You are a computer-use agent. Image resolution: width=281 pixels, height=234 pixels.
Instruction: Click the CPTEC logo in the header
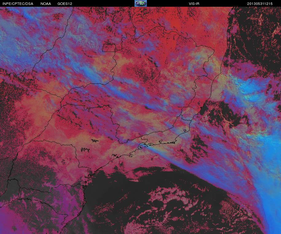coord(141,3)
